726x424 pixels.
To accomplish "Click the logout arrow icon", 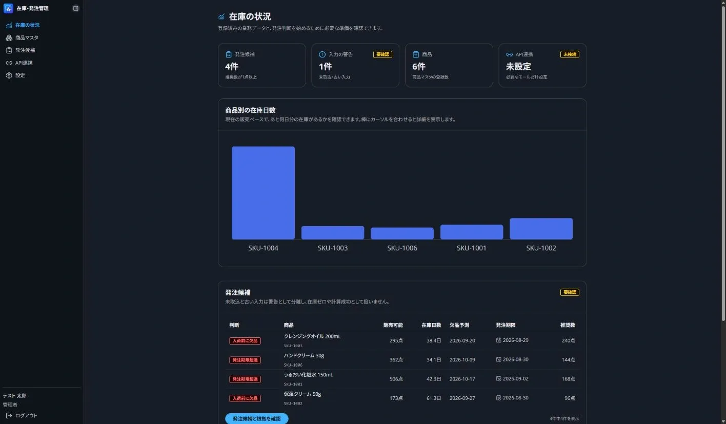I will [9, 415].
